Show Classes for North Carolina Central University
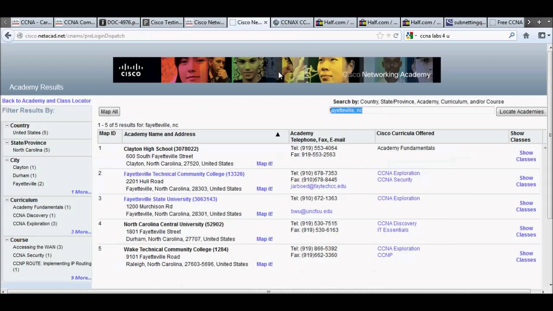Viewport: 553px width, 311px height. tap(526, 231)
